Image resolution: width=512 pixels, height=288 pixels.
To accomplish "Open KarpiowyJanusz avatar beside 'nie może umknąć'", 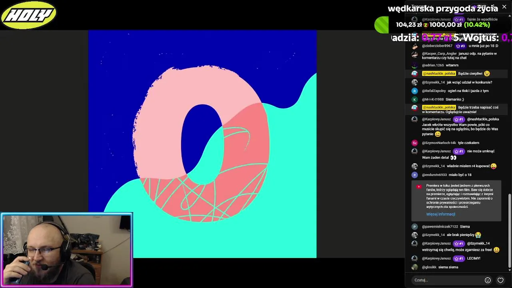I will coord(414,151).
